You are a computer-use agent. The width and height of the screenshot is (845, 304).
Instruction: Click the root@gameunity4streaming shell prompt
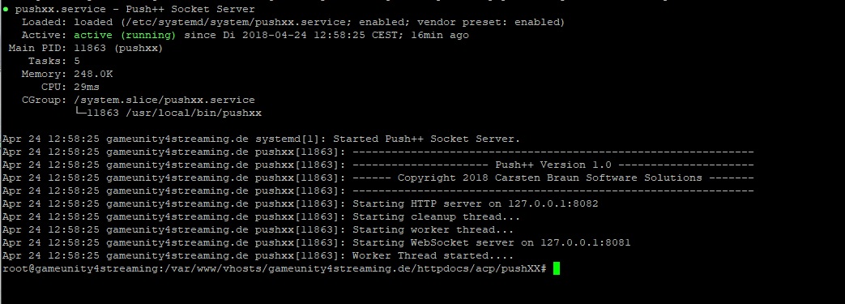(x=275, y=268)
